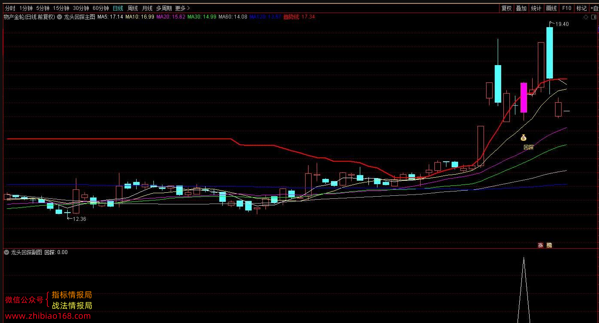Click the 涨 badge icon
The width and height of the screenshot is (599, 323).
click(540, 245)
